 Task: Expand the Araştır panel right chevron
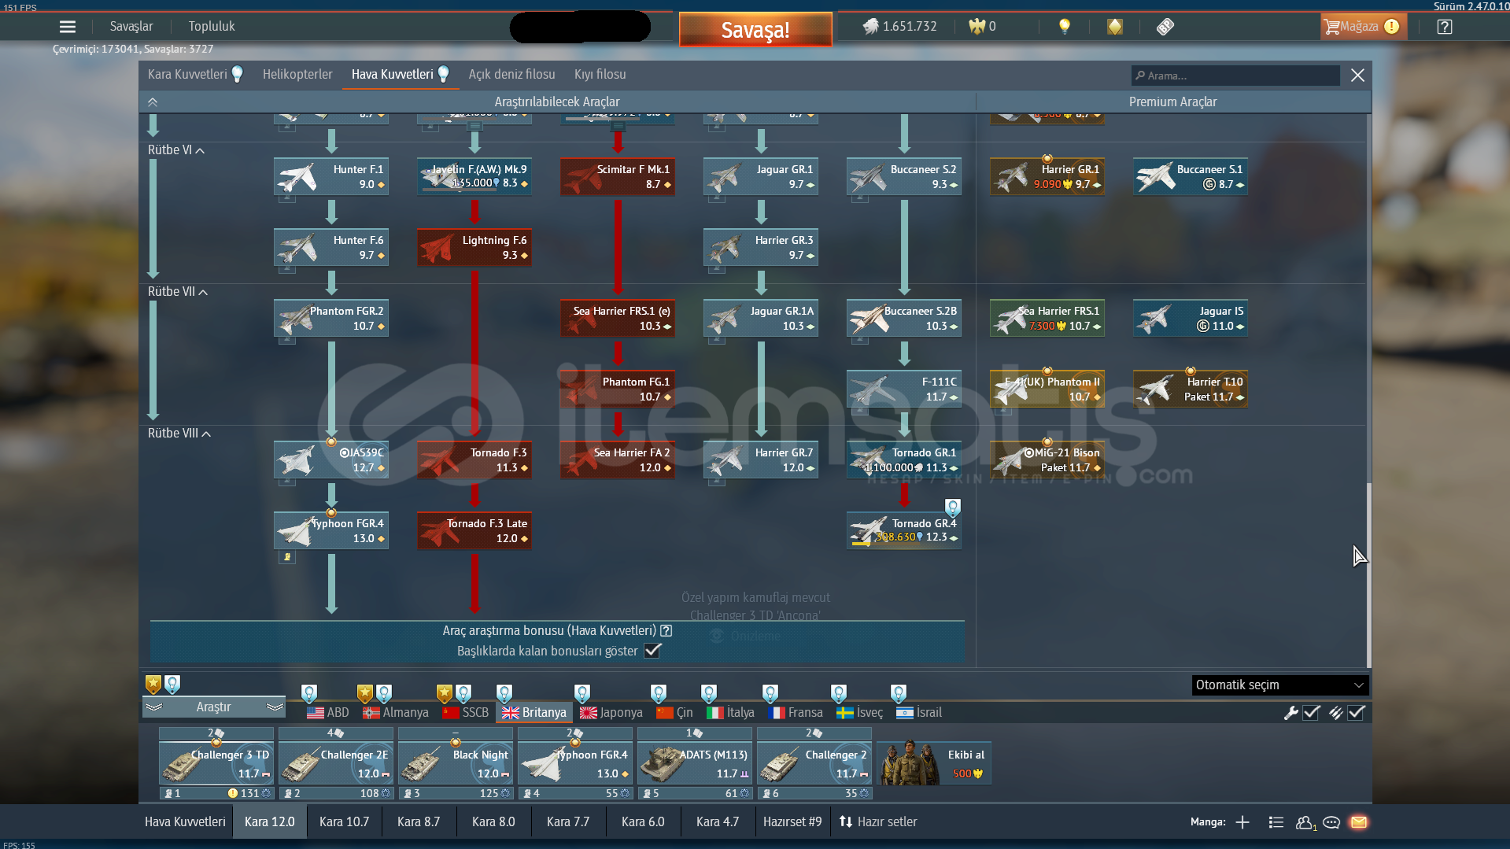click(275, 707)
